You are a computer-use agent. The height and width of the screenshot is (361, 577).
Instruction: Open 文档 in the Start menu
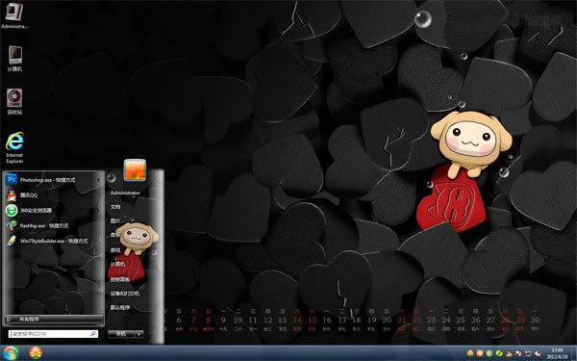pos(115,207)
